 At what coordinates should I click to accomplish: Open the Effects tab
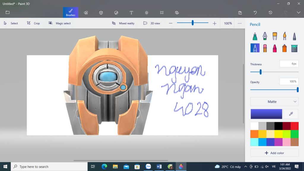coord(147,12)
